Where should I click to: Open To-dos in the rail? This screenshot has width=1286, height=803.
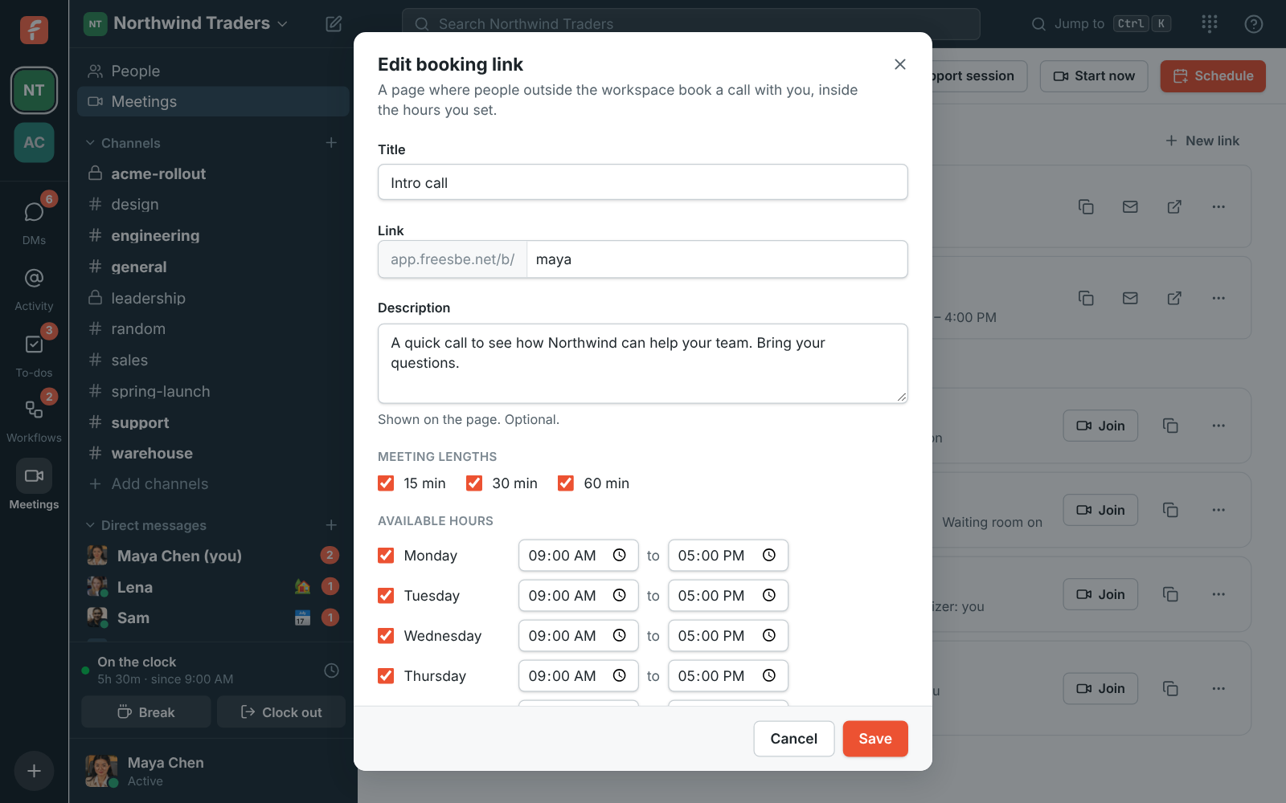[x=34, y=355]
